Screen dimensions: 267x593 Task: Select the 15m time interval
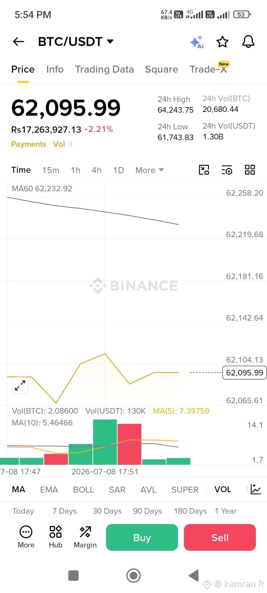[51, 170]
